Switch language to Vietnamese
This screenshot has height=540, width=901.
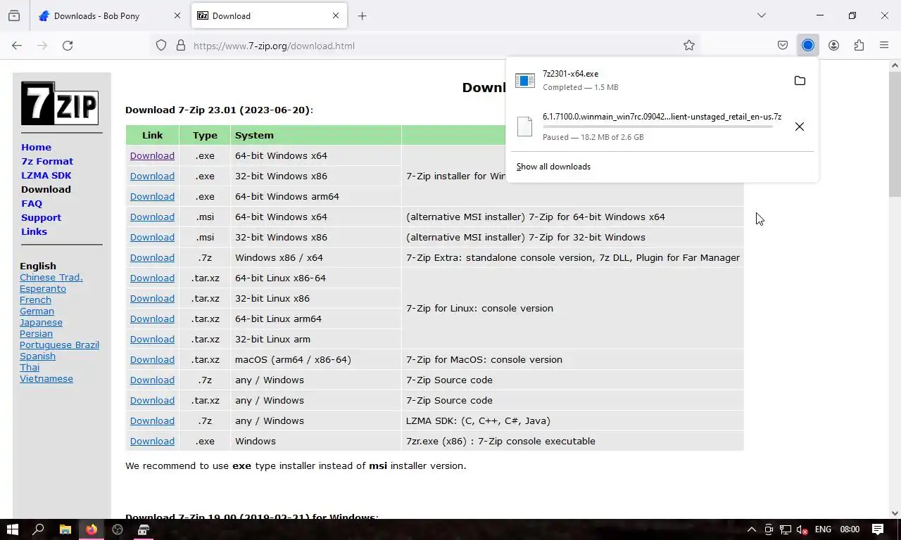coord(46,378)
